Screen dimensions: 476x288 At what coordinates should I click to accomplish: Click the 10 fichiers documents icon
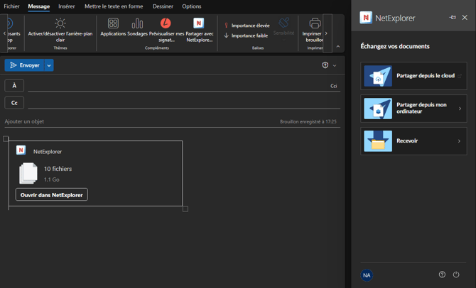click(28, 173)
